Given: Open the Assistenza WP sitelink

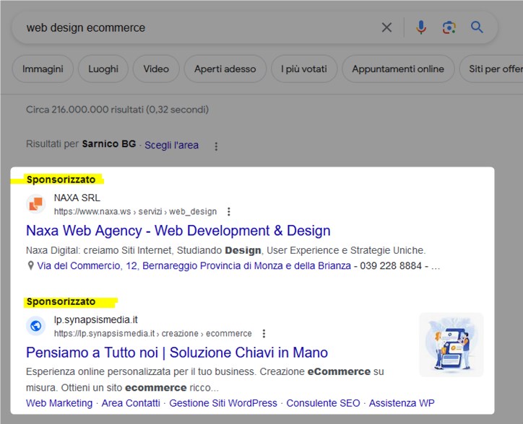Looking at the screenshot, I should tap(402, 403).
